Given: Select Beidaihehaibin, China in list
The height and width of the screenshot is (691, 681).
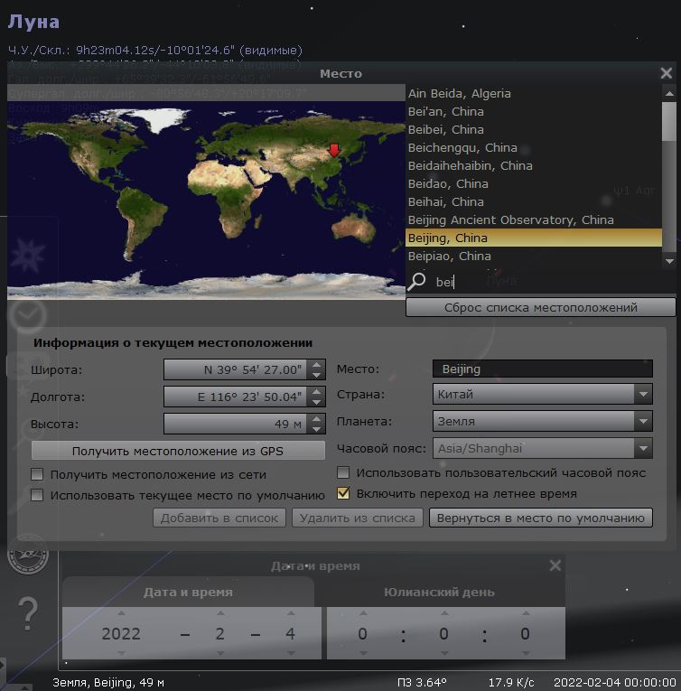Looking at the screenshot, I should (534, 165).
